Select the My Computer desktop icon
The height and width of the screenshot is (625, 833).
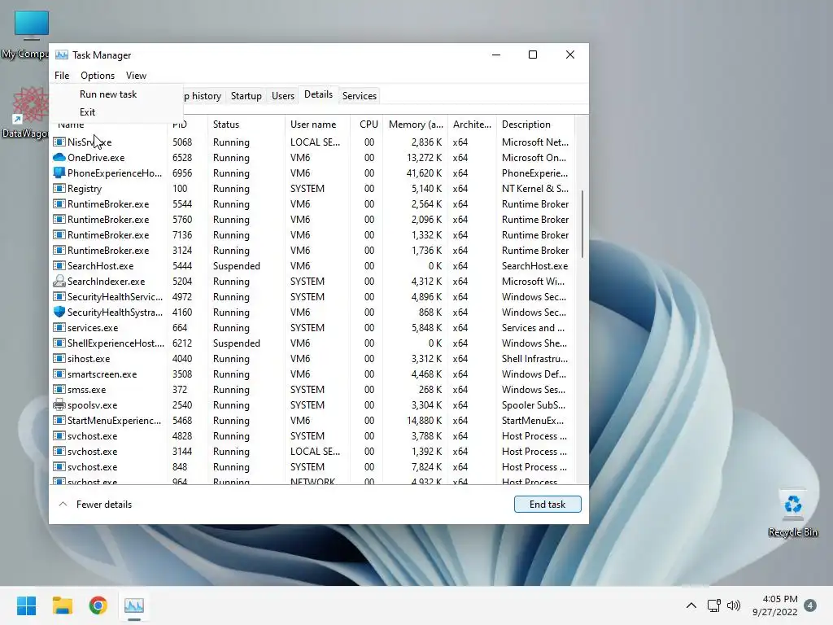coord(24,34)
